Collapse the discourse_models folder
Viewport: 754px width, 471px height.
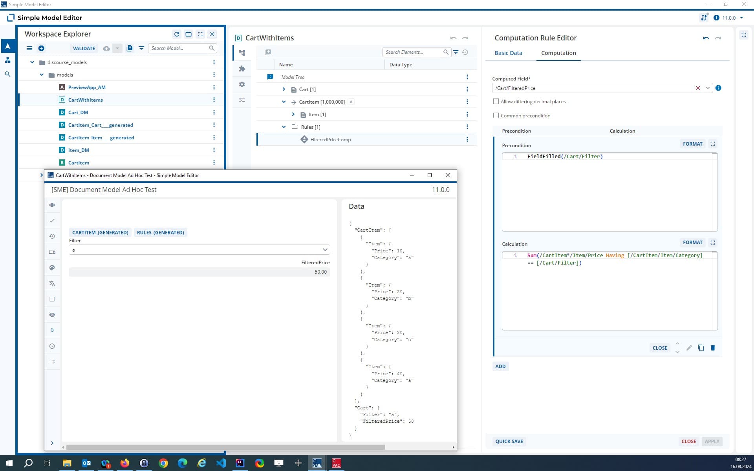tap(32, 62)
